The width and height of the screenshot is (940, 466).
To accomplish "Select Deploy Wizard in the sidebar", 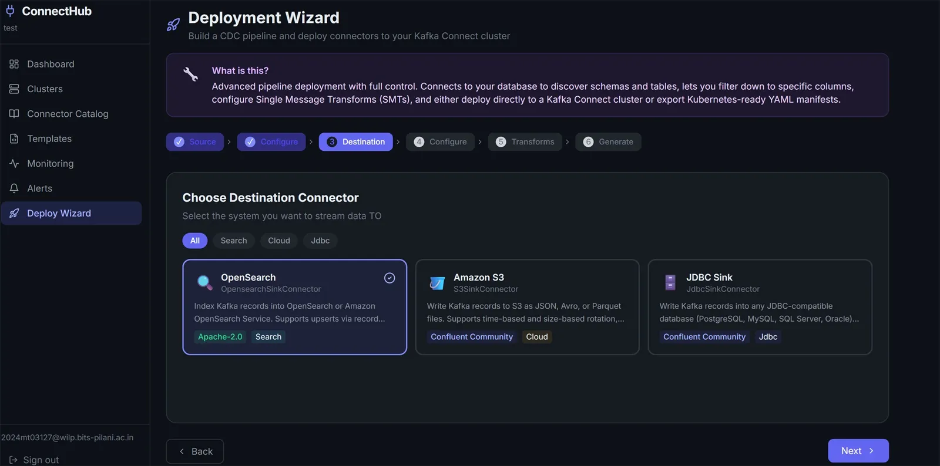I will tap(72, 213).
